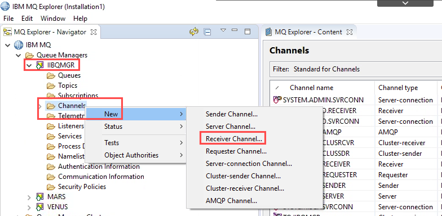This screenshot has height=216, width=442.
Task: Click the Security Policies folder icon
Action: click(x=51, y=187)
